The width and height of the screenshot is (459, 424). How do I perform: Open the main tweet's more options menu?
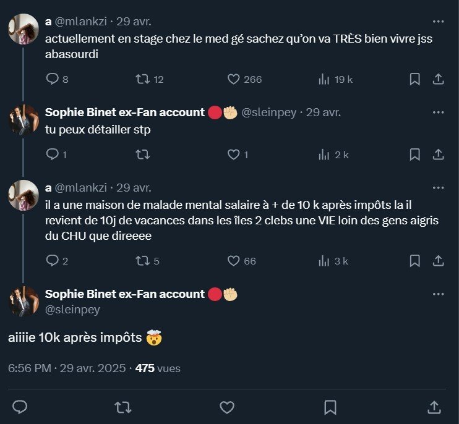438,294
